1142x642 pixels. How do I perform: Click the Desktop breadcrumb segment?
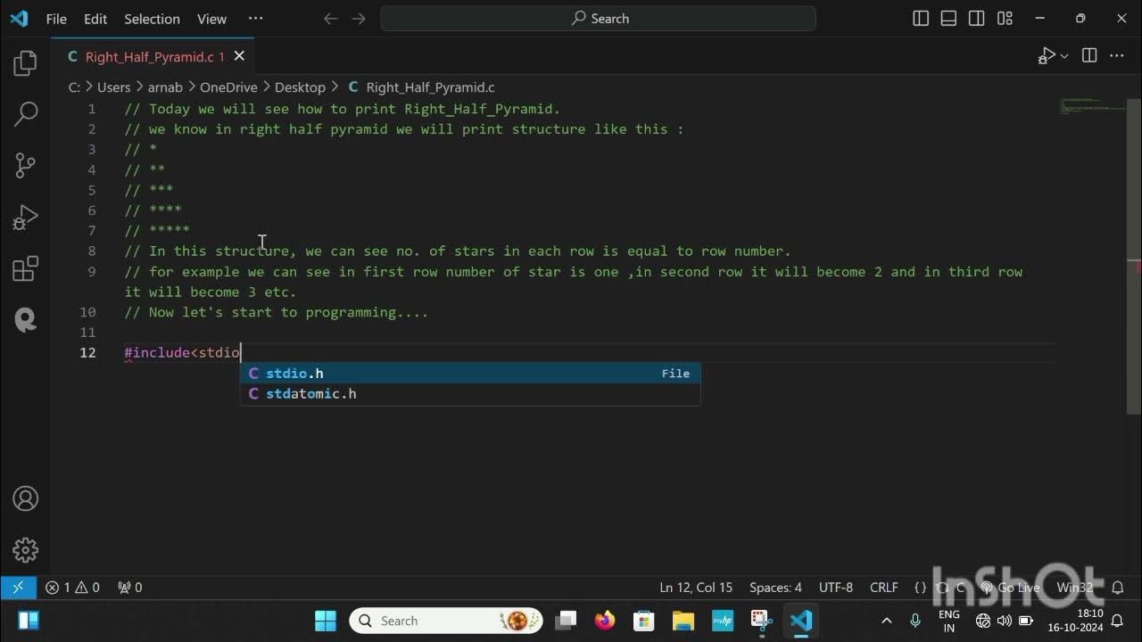300,87
